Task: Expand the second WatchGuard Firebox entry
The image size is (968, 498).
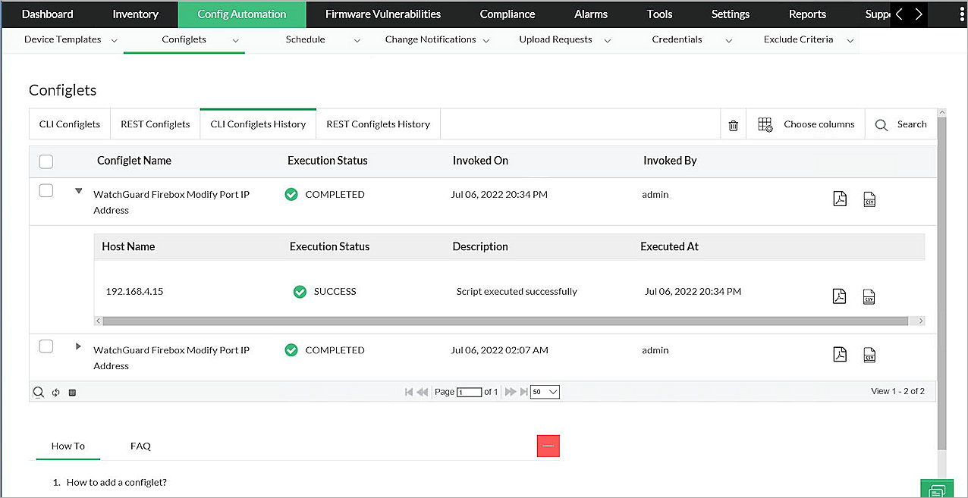Action: click(x=78, y=346)
